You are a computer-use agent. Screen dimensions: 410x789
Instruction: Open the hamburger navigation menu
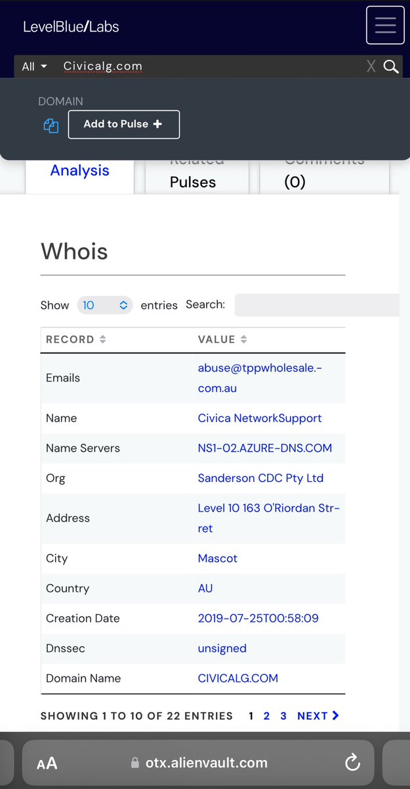385,25
